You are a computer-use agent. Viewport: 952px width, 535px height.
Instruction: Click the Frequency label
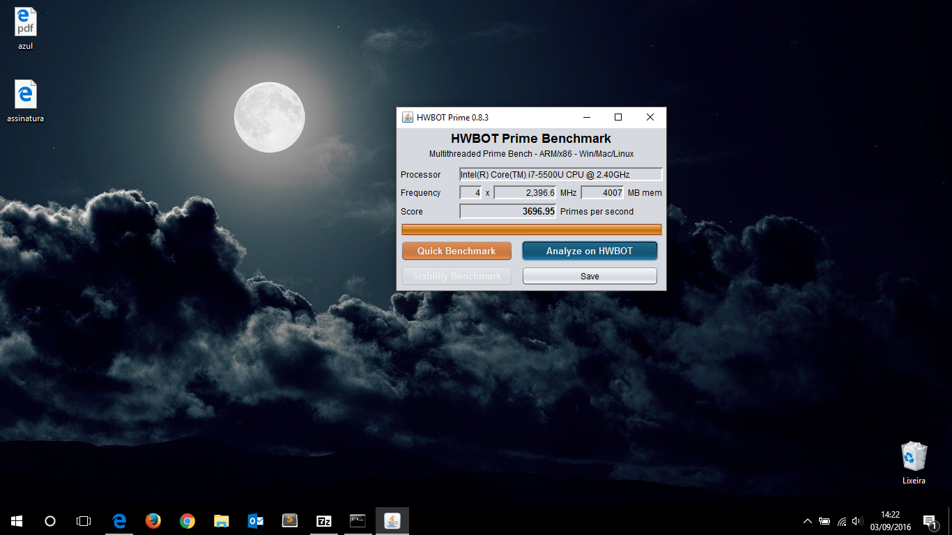click(x=421, y=193)
